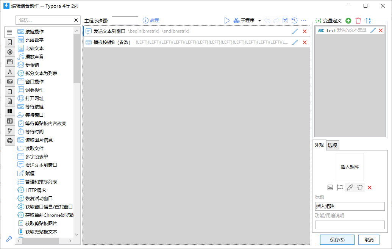Sort variables with the A-Z sort icon
This screenshot has width=392, height=249.
pyautogui.click(x=369, y=20)
